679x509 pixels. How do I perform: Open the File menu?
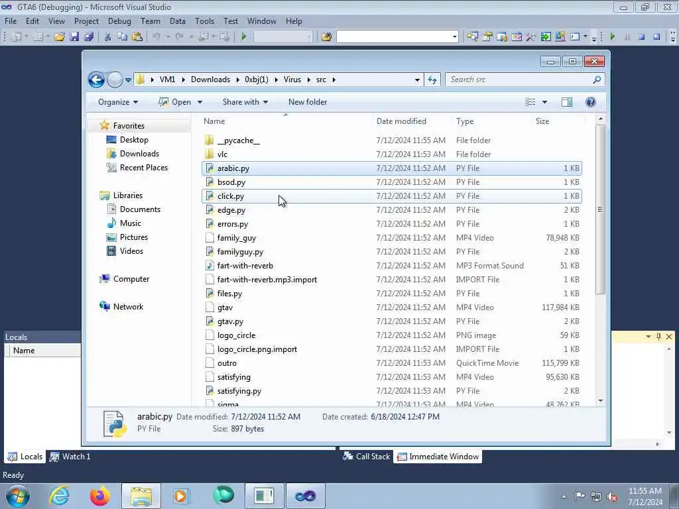click(x=11, y=21)
